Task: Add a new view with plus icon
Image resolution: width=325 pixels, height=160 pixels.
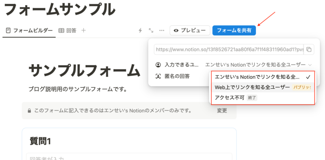Action: (x=84, y=31)
